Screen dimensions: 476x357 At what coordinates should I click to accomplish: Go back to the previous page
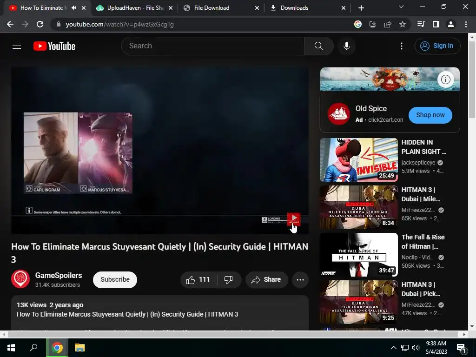(x=10, y=24)
